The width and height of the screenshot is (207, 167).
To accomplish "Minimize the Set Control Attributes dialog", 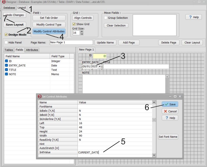I will point(170,97).
